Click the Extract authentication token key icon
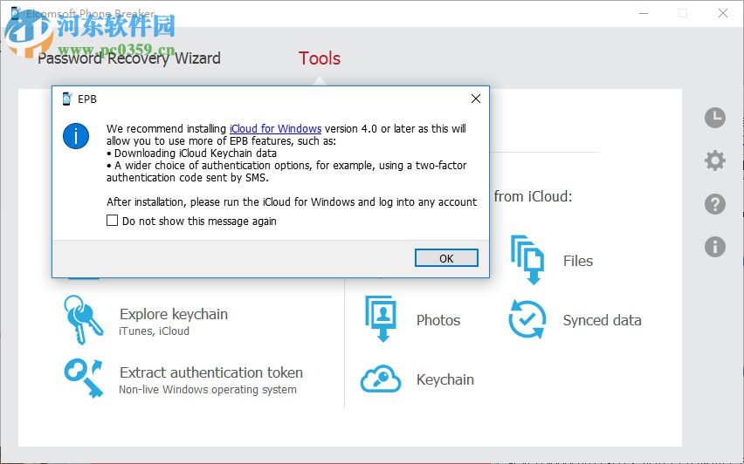 (x=84, y=379)
